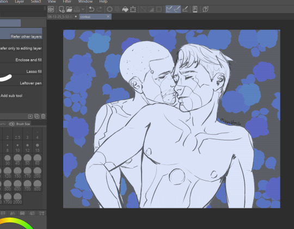The image size is (294, 229).
Task: Open CLIP STUDIO PAINT Support help icon
Action: [205, 9]
